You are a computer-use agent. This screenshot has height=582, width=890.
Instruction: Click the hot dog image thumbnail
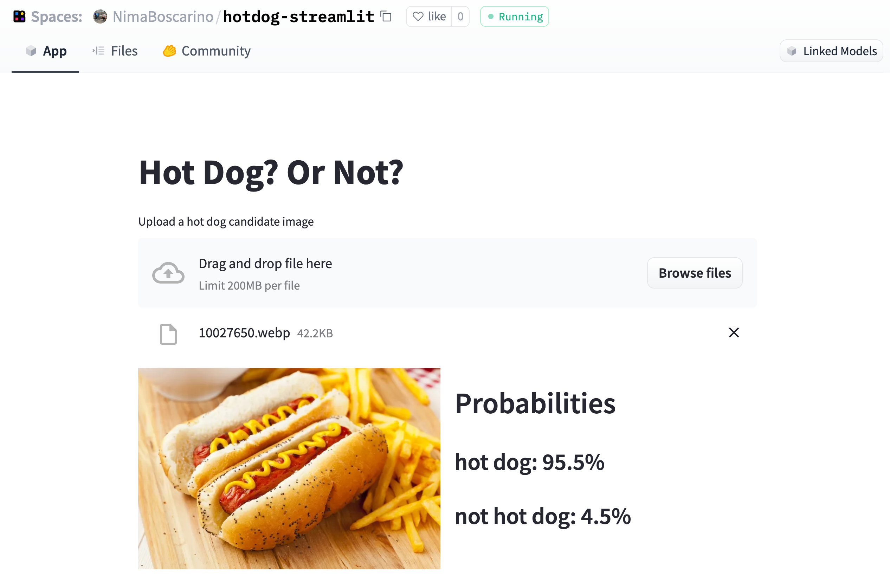point(289,468)
